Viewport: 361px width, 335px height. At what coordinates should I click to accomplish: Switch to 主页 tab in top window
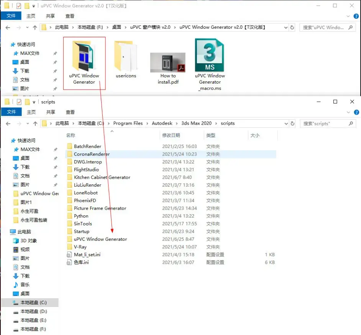(x=31, y=16)
